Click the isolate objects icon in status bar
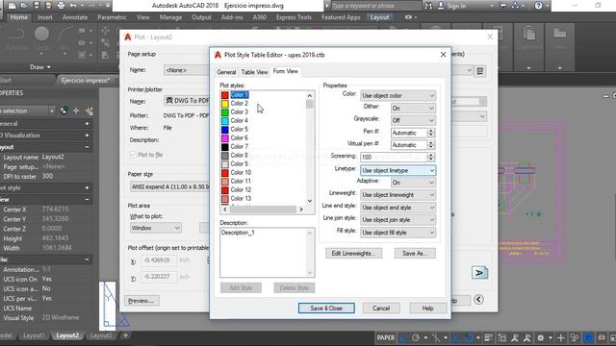This screenshot has height=346, width=616. tap(575, 337)
